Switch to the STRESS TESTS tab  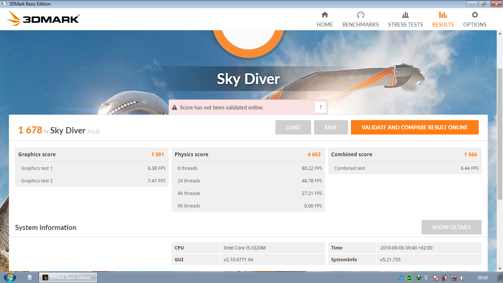pyautogui.click(x=405, y=19)
